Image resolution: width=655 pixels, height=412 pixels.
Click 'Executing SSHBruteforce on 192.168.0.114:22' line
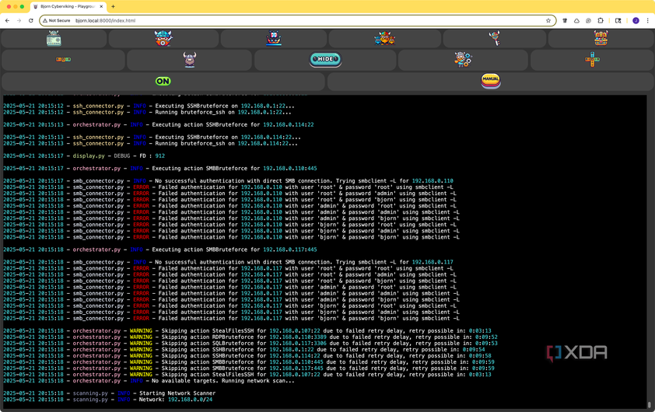click(152, 138)
